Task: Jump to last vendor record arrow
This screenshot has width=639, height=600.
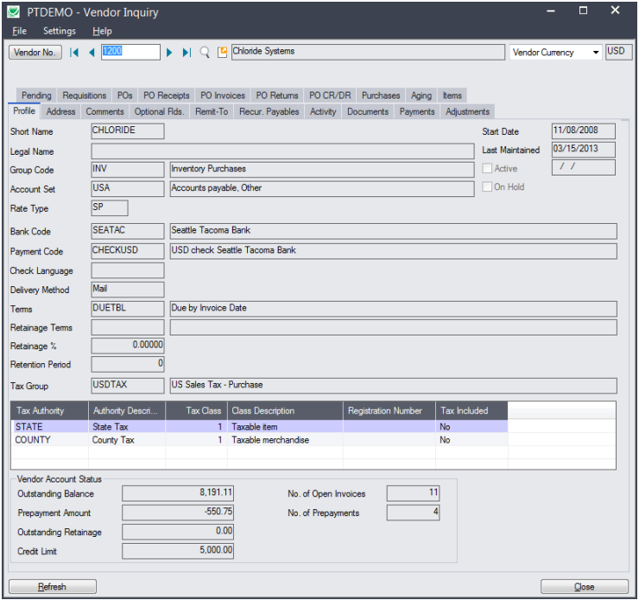Action: click(187, 52)
